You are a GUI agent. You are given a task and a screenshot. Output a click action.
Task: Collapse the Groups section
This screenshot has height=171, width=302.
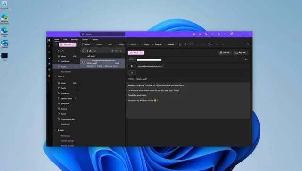coord(56,130)
